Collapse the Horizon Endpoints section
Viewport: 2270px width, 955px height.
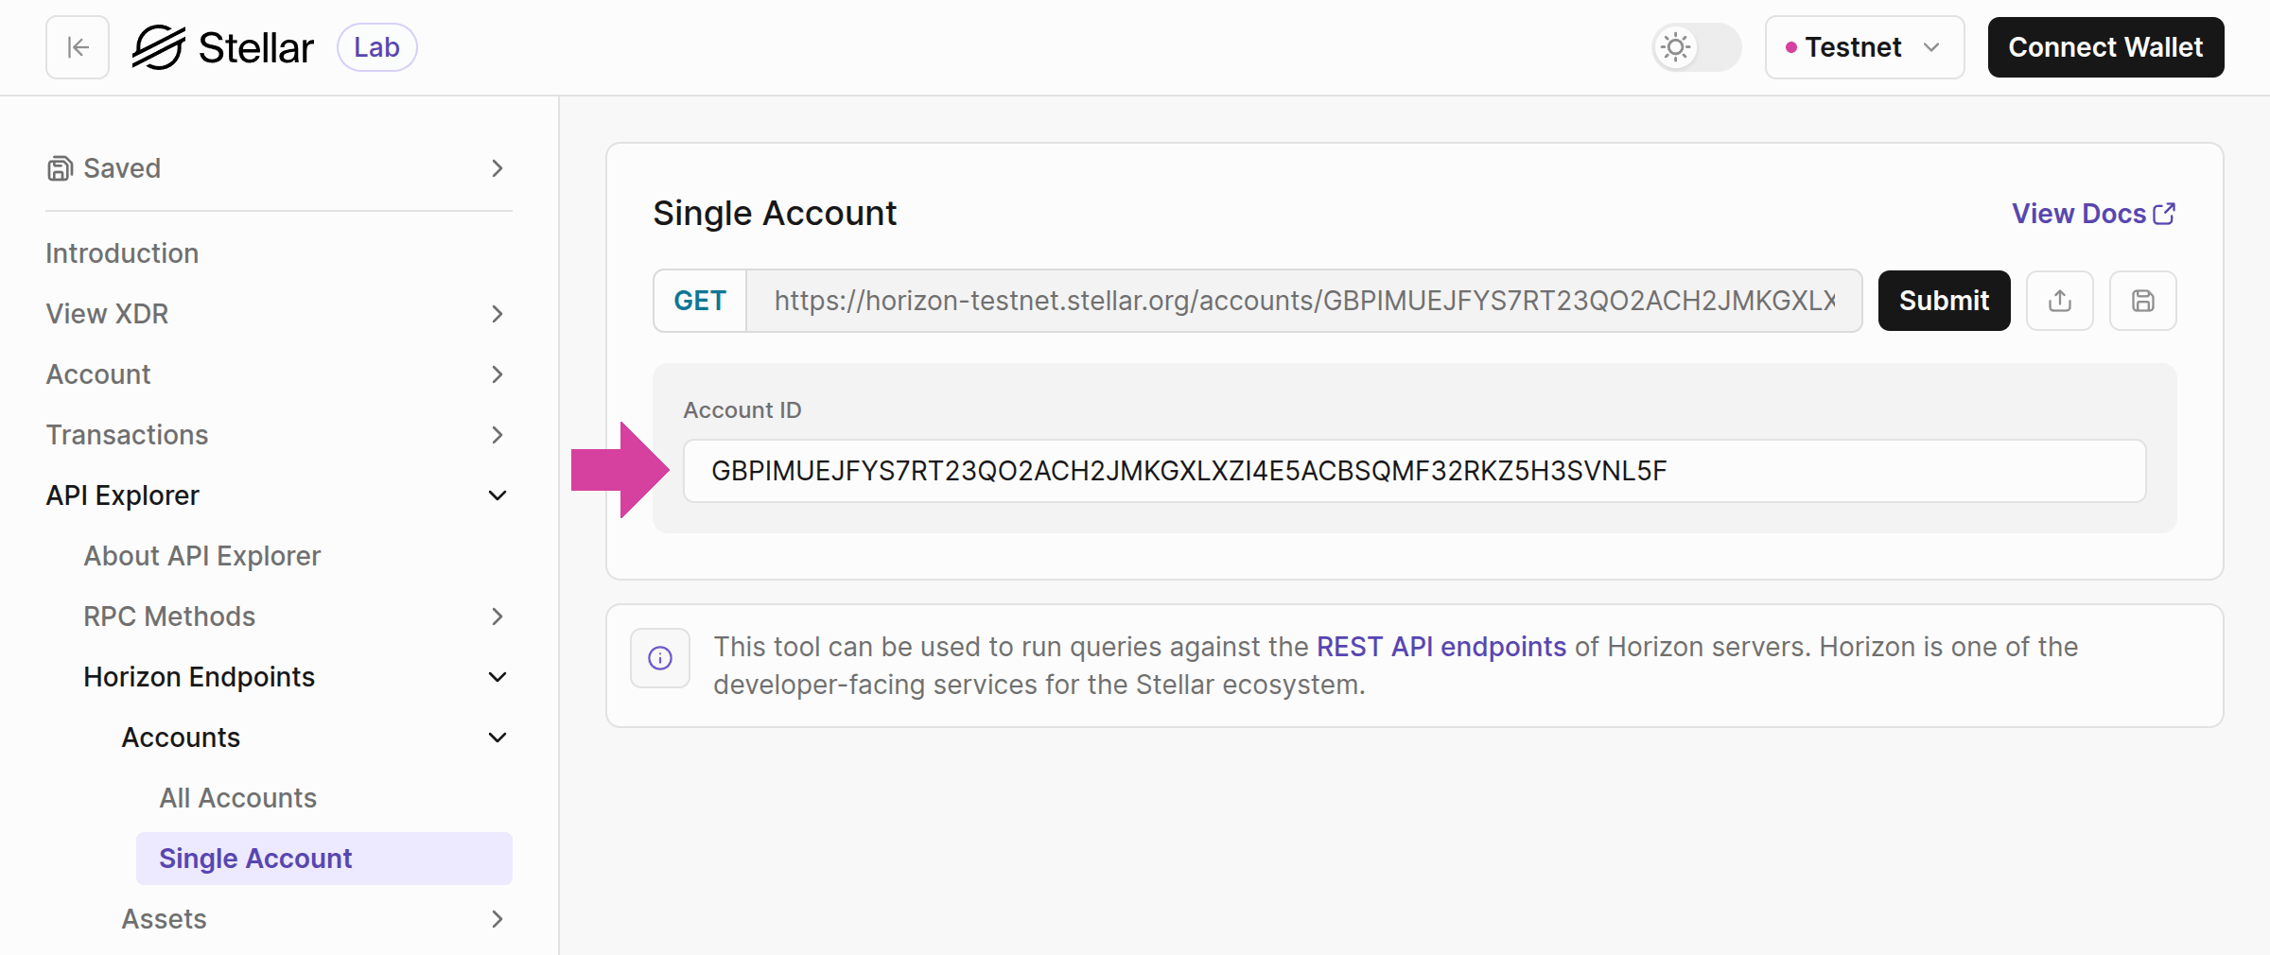497,677
